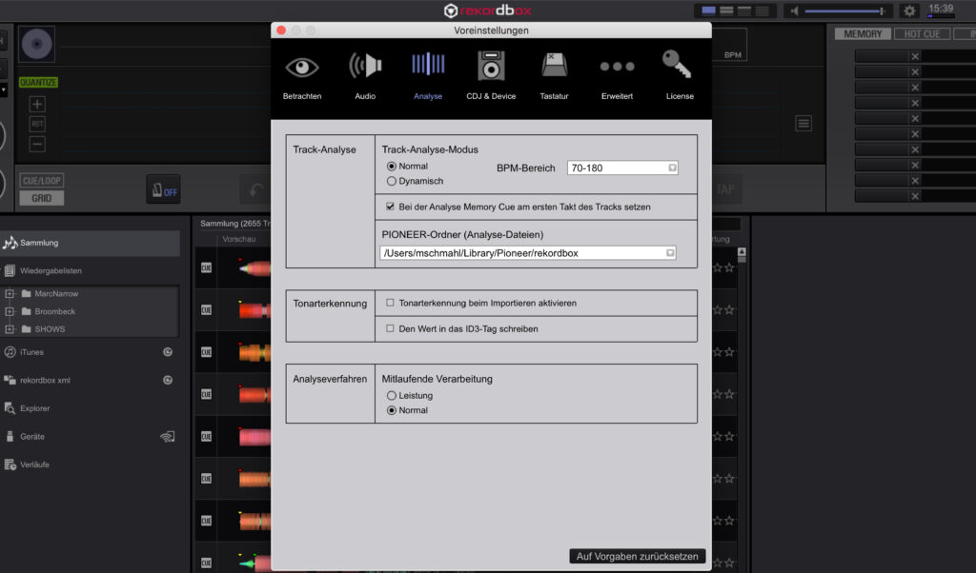Click the Vorschau column header
The height and width of the screenshot is (573, 976).
[239, 239]
